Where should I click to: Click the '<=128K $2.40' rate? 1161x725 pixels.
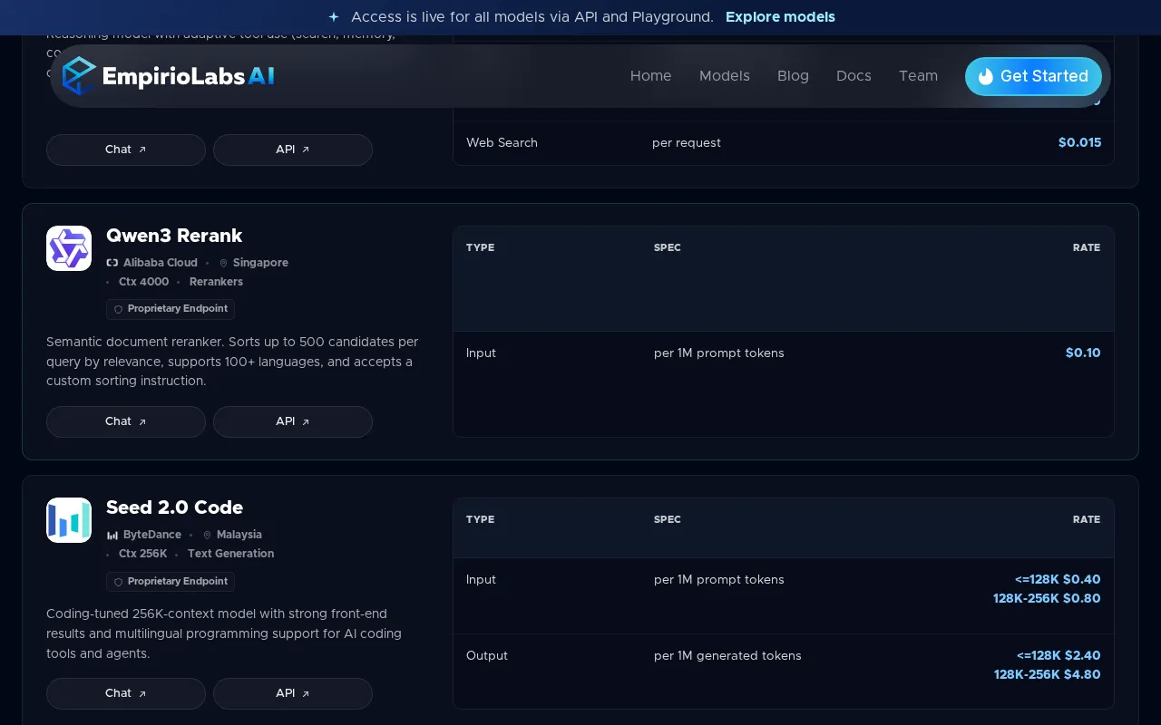1059,656
